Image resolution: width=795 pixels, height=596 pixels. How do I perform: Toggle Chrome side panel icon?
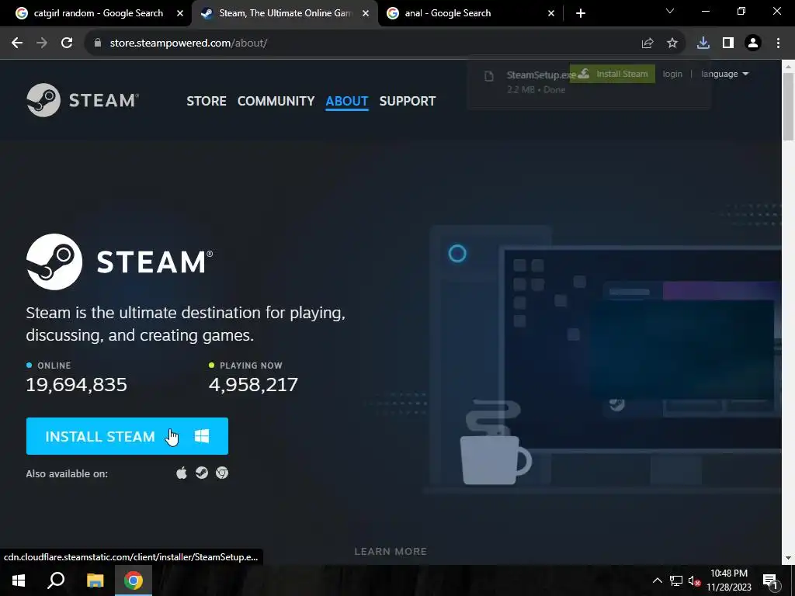(x=728, y=43)
